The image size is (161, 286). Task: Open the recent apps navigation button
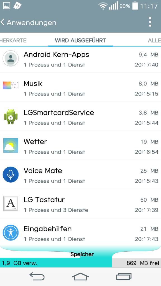(x=124, y=277)
